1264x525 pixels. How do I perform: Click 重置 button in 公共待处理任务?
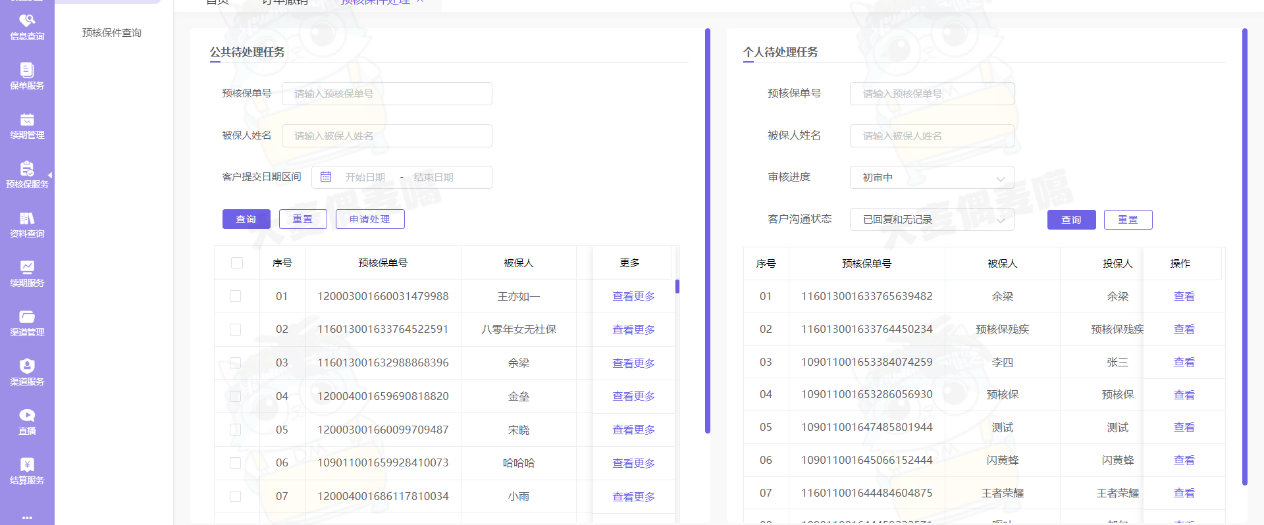(x=303, y=219)
